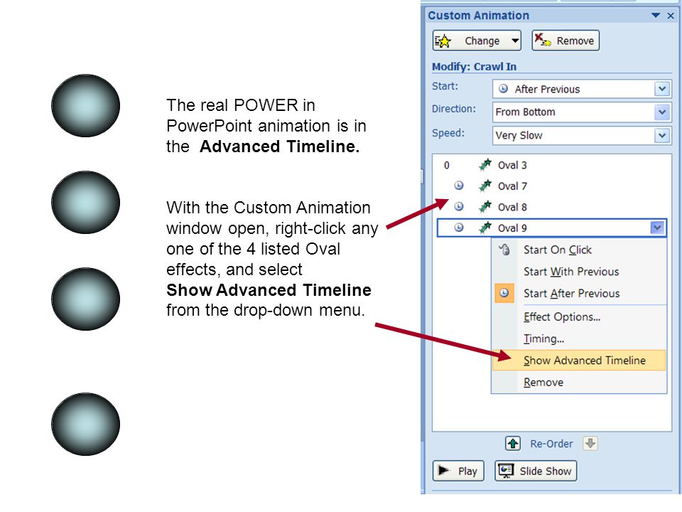Choose Start On Click from menu
The image size is (682, 512).
(579, 250)
